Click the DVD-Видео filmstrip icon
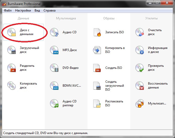The image size is (175, 138). tap(54, 68)
